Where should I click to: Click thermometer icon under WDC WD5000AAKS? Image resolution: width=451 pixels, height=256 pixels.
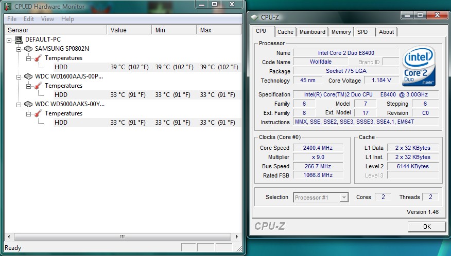point(38,113)
